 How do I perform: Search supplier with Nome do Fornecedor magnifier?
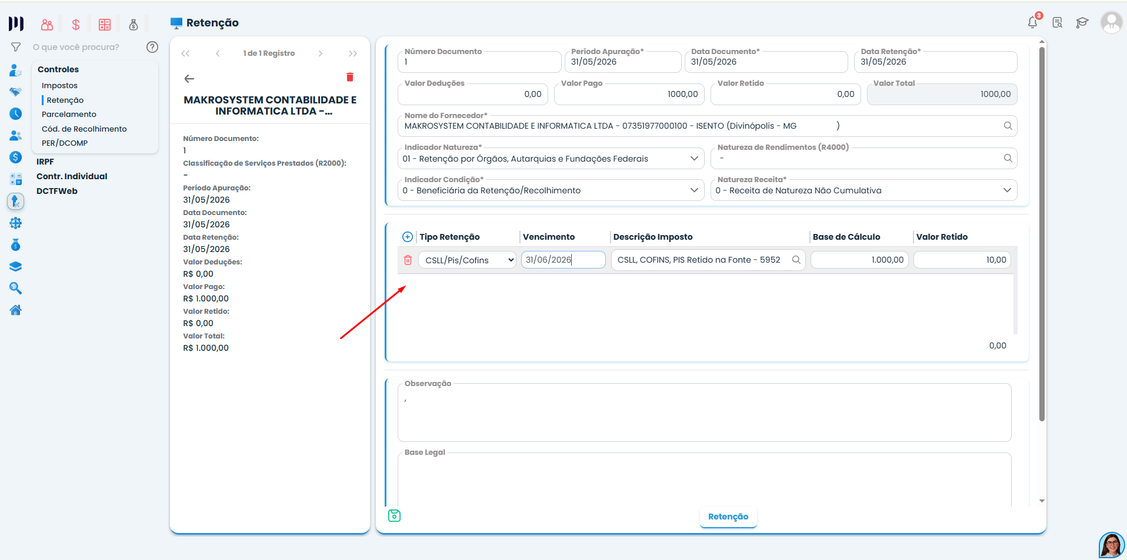(1008, 126)
